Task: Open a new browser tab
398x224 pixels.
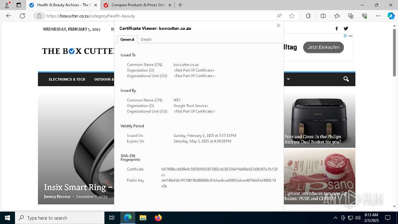Action: [x=180, y=5]
